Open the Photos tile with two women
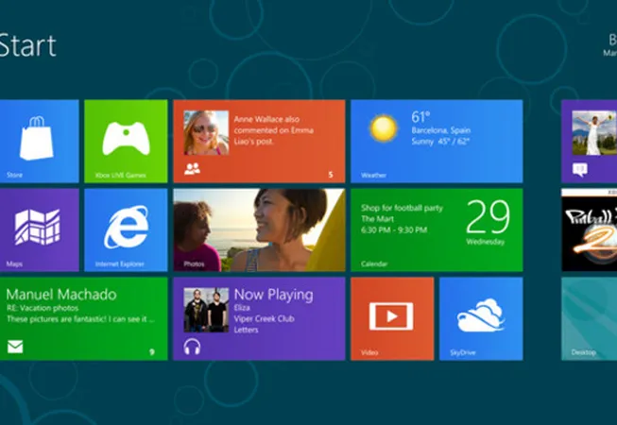617x425 pixels. [259, 230]
